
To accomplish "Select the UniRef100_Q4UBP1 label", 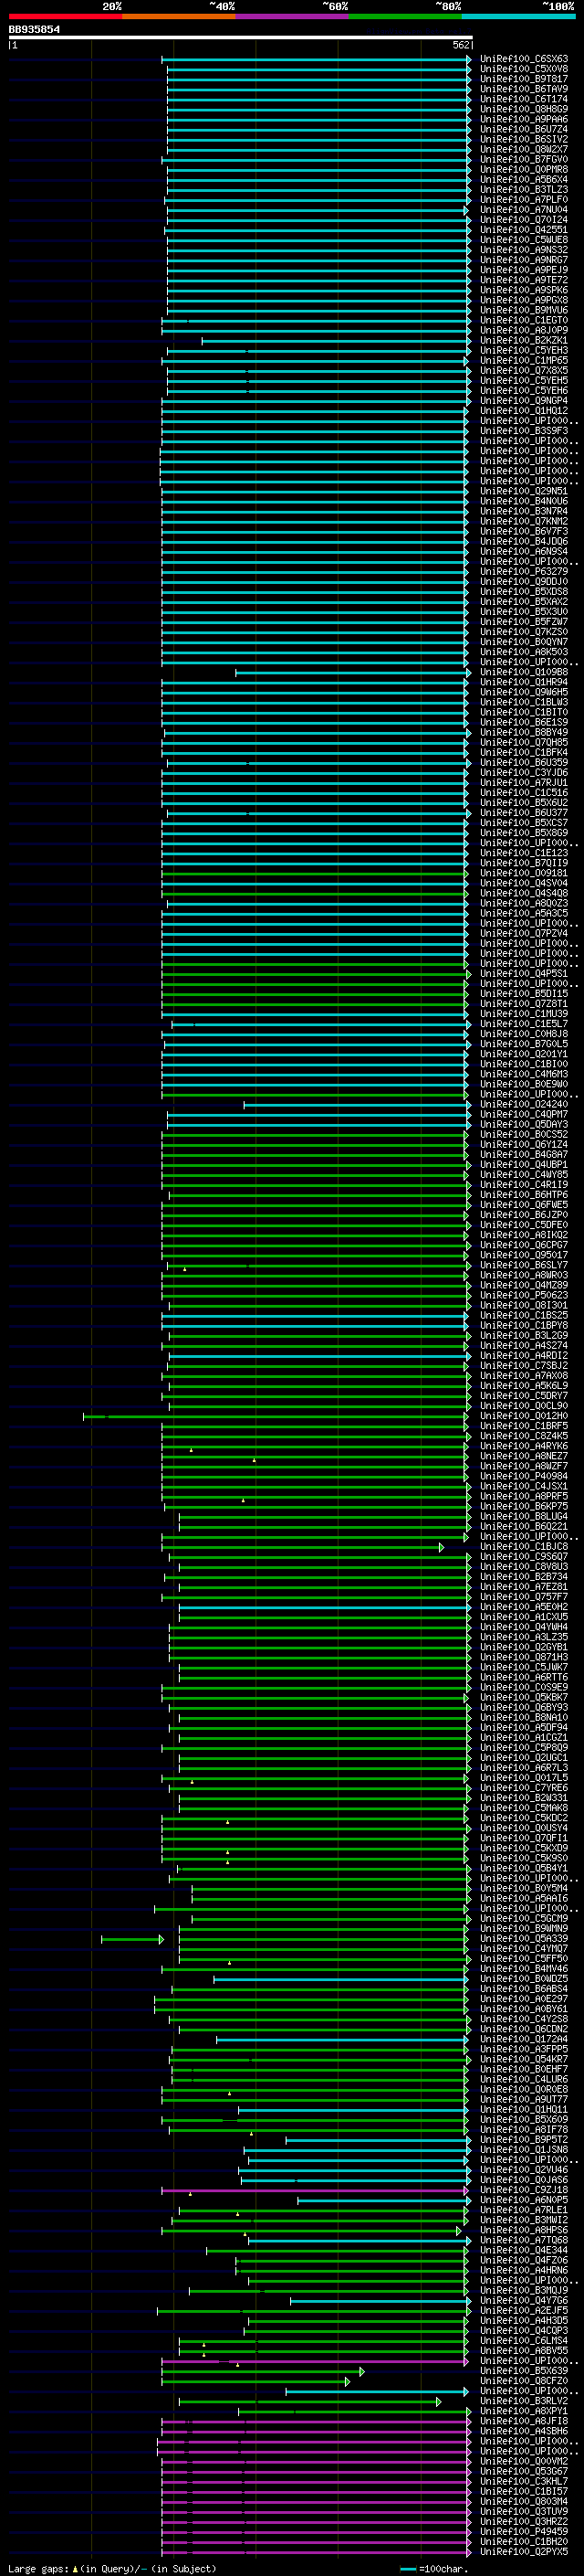I will 524,1165.
